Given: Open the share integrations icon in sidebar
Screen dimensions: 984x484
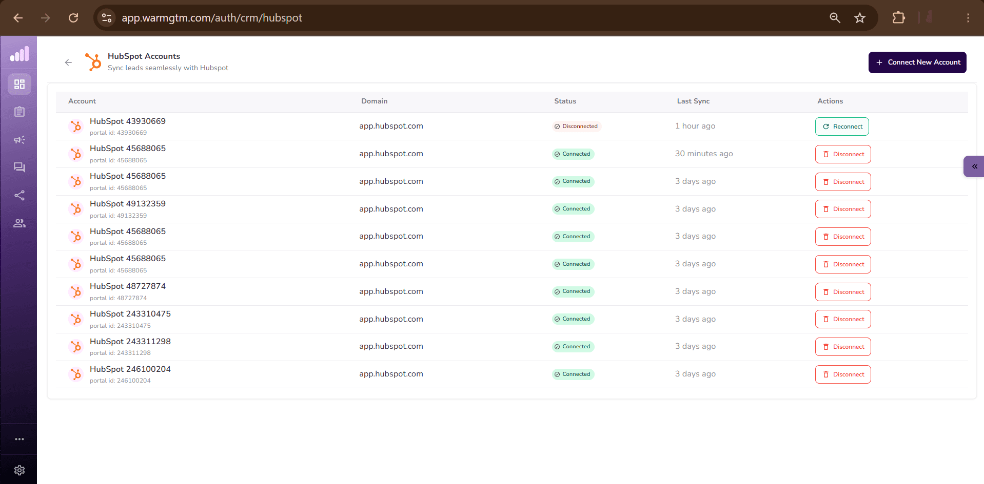Looking at the screenshot, I should (19, 195).
